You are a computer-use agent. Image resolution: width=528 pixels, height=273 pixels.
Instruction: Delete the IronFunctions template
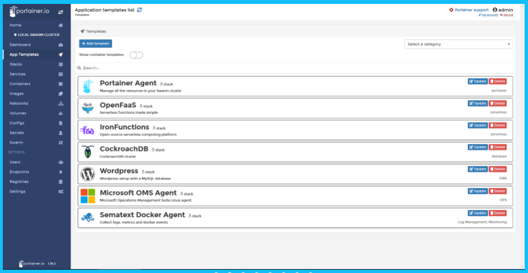pos(497,125)
